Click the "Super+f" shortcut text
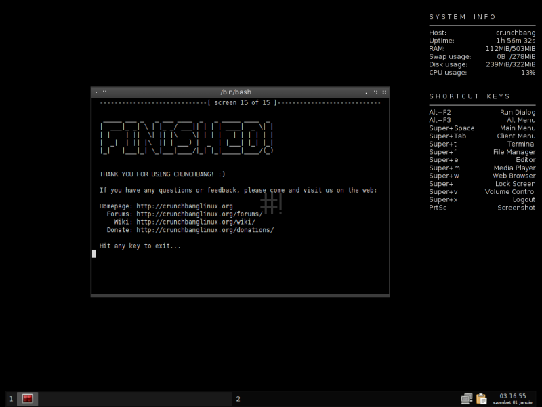The height and width of the screenshot is (407, 542). [443, 152]
